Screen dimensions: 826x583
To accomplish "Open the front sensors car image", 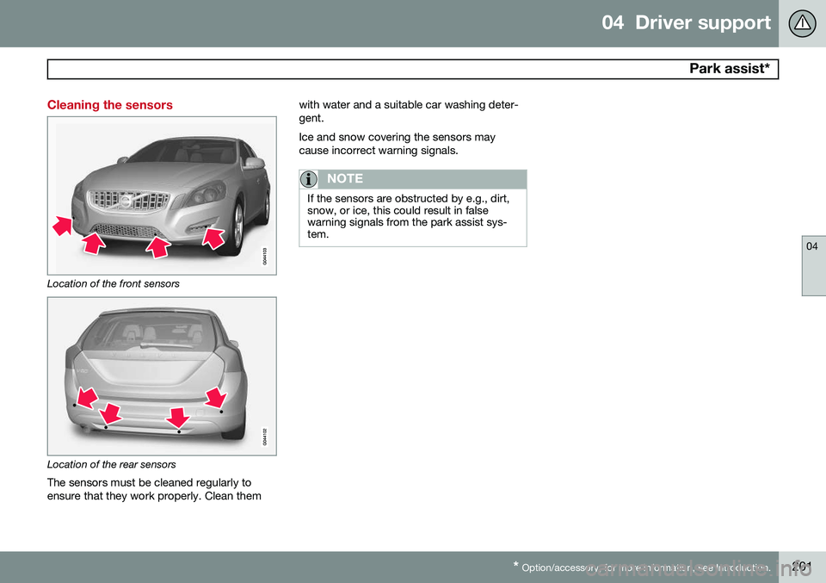I will click(x=162, y=195).
